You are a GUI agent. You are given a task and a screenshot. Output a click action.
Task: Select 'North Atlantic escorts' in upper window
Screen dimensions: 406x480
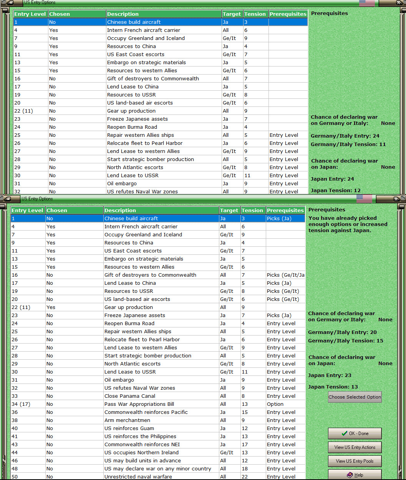pyautogui.click(x=161, y=167)
